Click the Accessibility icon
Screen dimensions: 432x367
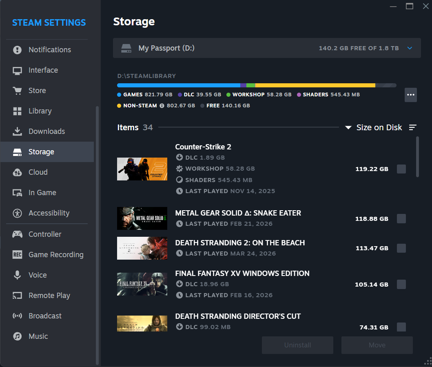click(x=18, y=213)
